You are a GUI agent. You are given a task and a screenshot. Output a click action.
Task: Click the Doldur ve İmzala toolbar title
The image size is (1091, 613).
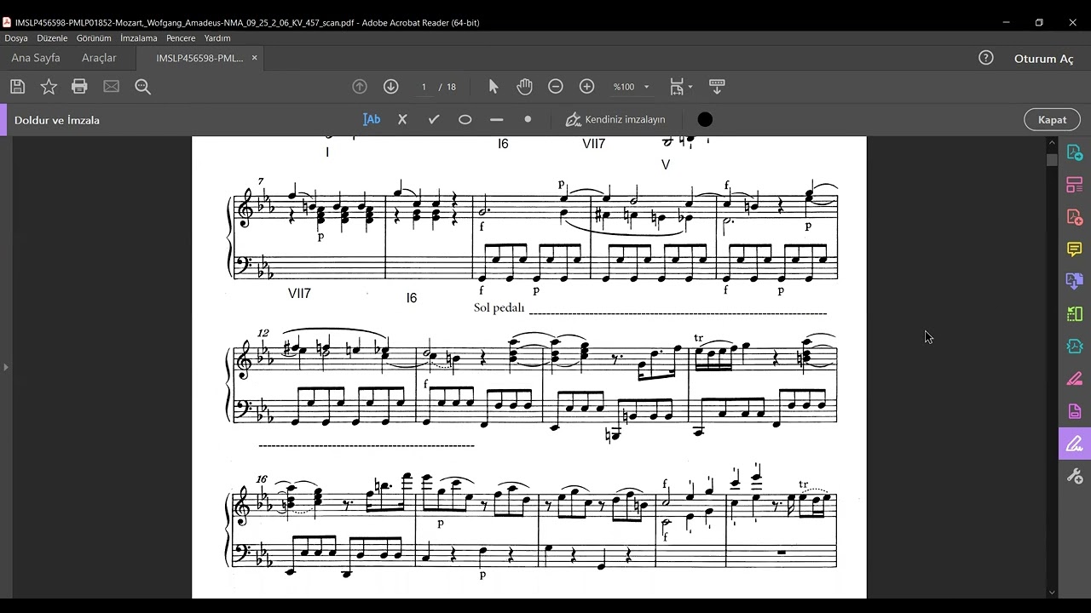click(57, 120)
